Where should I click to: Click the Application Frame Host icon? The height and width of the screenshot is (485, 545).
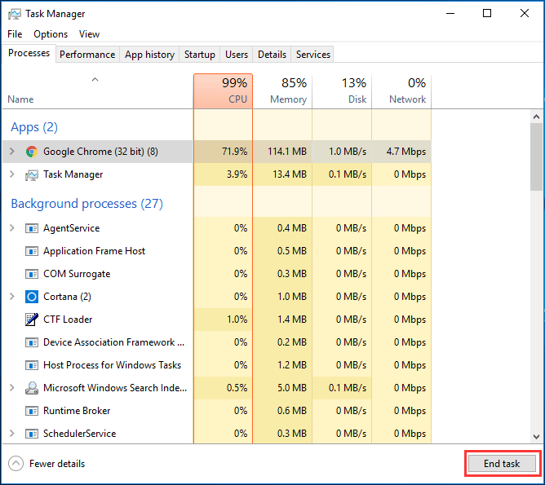click(32, 251)
